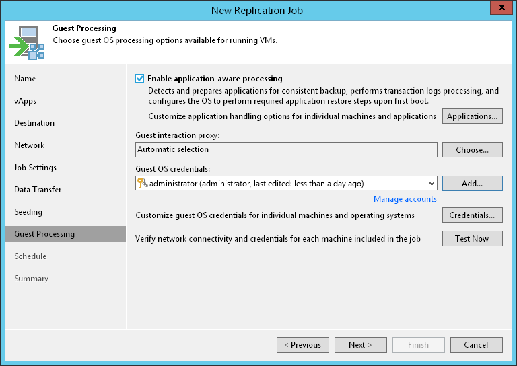517x366 pixels.
Task: Expand the Guest OS credentials dropdown arrow
Action: coord(431,183)
